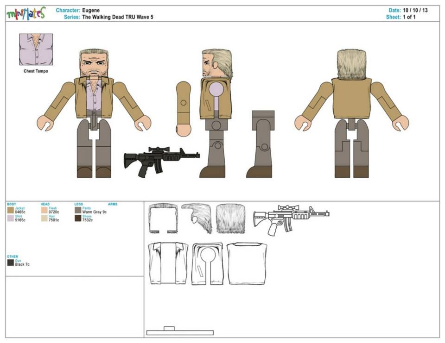Click the date 10 / 10 / 13
The image size is (445, 343).
tap(415, 10)
